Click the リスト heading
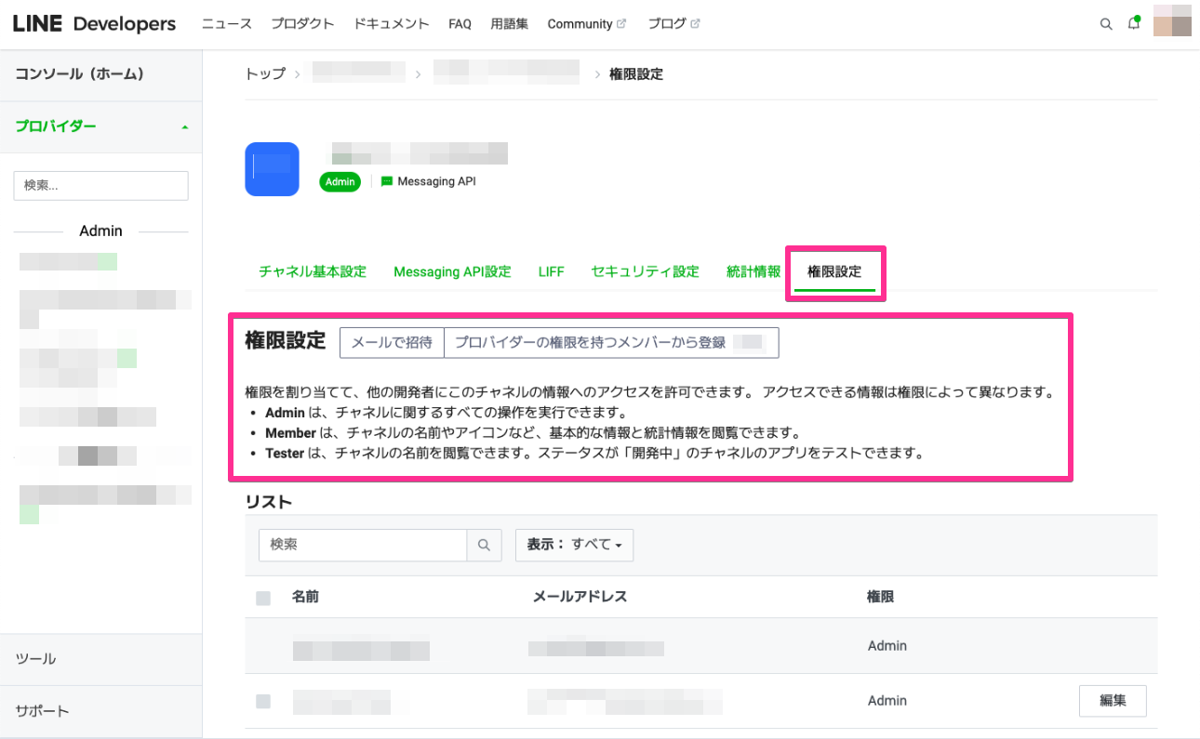The height and width of the screenshot is (739, 1200). pos(269,502)
